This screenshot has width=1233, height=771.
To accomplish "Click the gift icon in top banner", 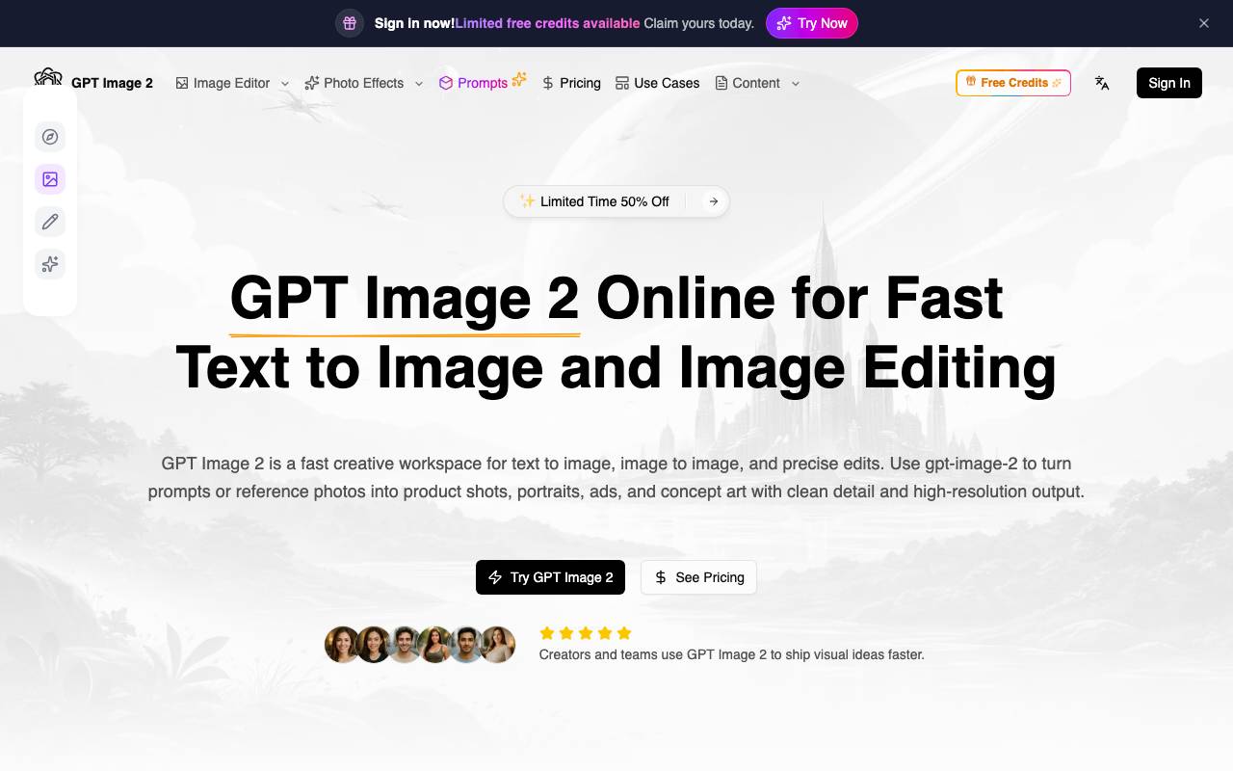I will (x=350, y=23).
